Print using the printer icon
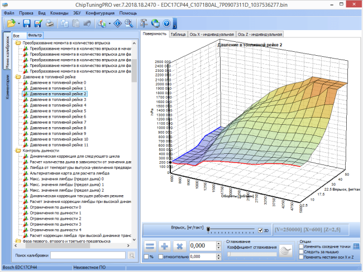The width and height of the screenshot is (363, 272). pyautogui.click(x=50, y=23)
